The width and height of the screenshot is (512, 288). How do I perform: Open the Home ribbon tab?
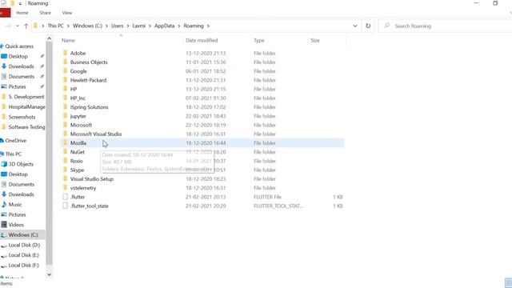pos(22,13)
